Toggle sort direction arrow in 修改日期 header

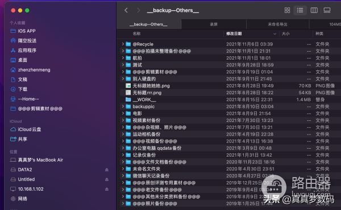275,34
